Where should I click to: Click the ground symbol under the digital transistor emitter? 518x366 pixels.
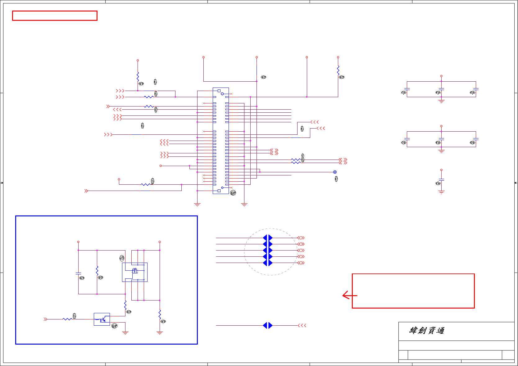(x=125, y=333)
